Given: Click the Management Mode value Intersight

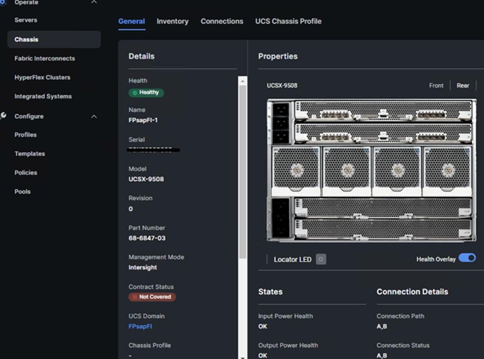Looking at the screenshot, I should (143, 268).
